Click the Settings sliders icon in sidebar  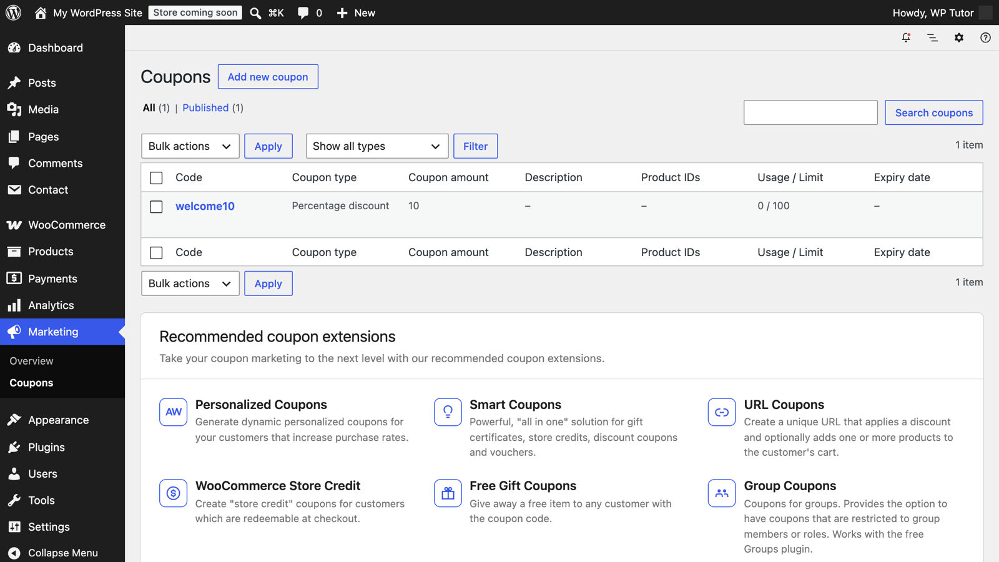[x=14, y=527]
